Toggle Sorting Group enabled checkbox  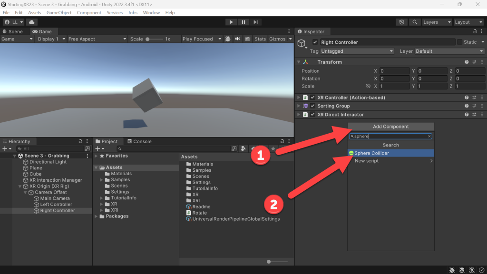pos(312,106)
